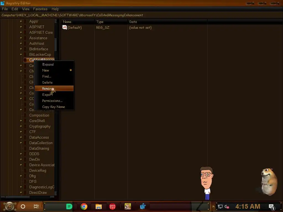Sort values by the Type column header
The image size is (283, 212).
tap(111, 22)
